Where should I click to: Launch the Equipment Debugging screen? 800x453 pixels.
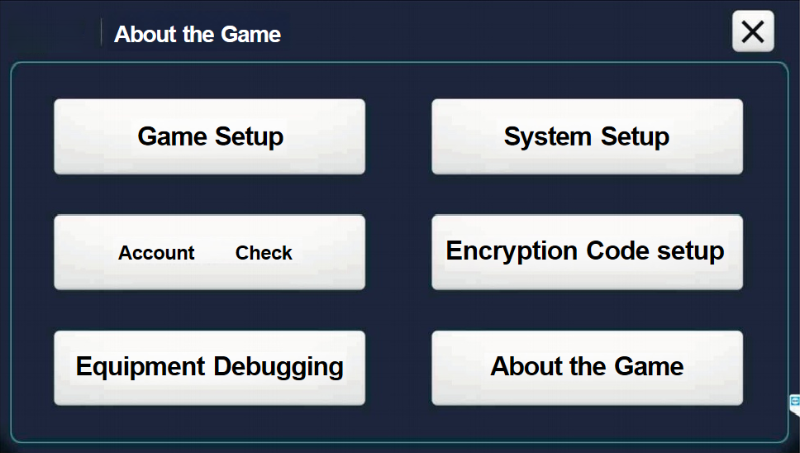point(210,368)
